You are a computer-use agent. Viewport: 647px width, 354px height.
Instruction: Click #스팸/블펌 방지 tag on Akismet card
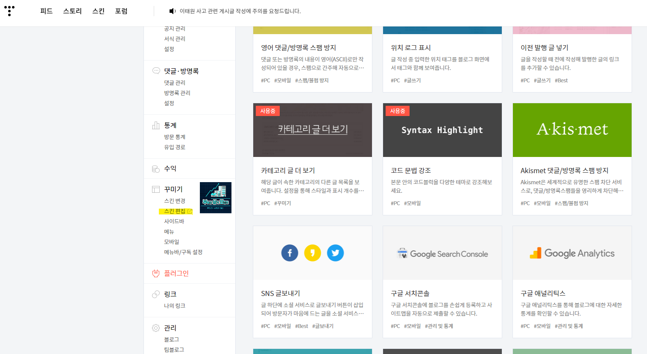coord(571,203)
